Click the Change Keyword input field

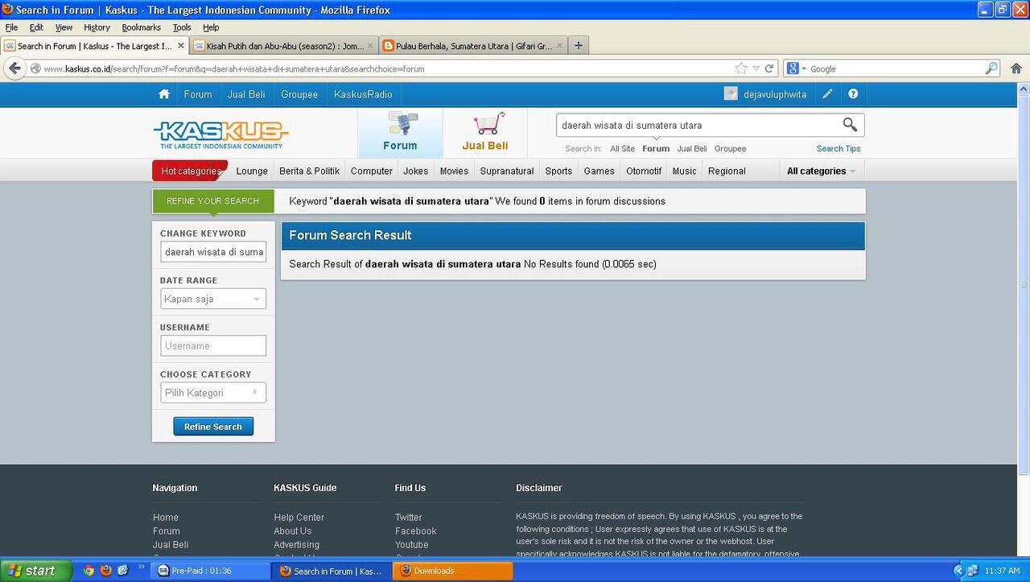point(213,252)
